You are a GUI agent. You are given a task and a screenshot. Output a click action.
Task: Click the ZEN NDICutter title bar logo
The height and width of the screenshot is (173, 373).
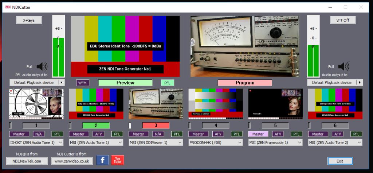(x=8, y=7)
